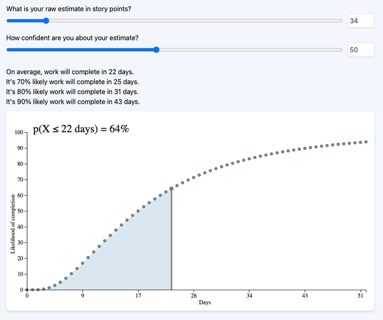Screen dimensions: 383x320
Task: Click 'On average, work will complete in 22 days.'
Action: pos(70,72)
